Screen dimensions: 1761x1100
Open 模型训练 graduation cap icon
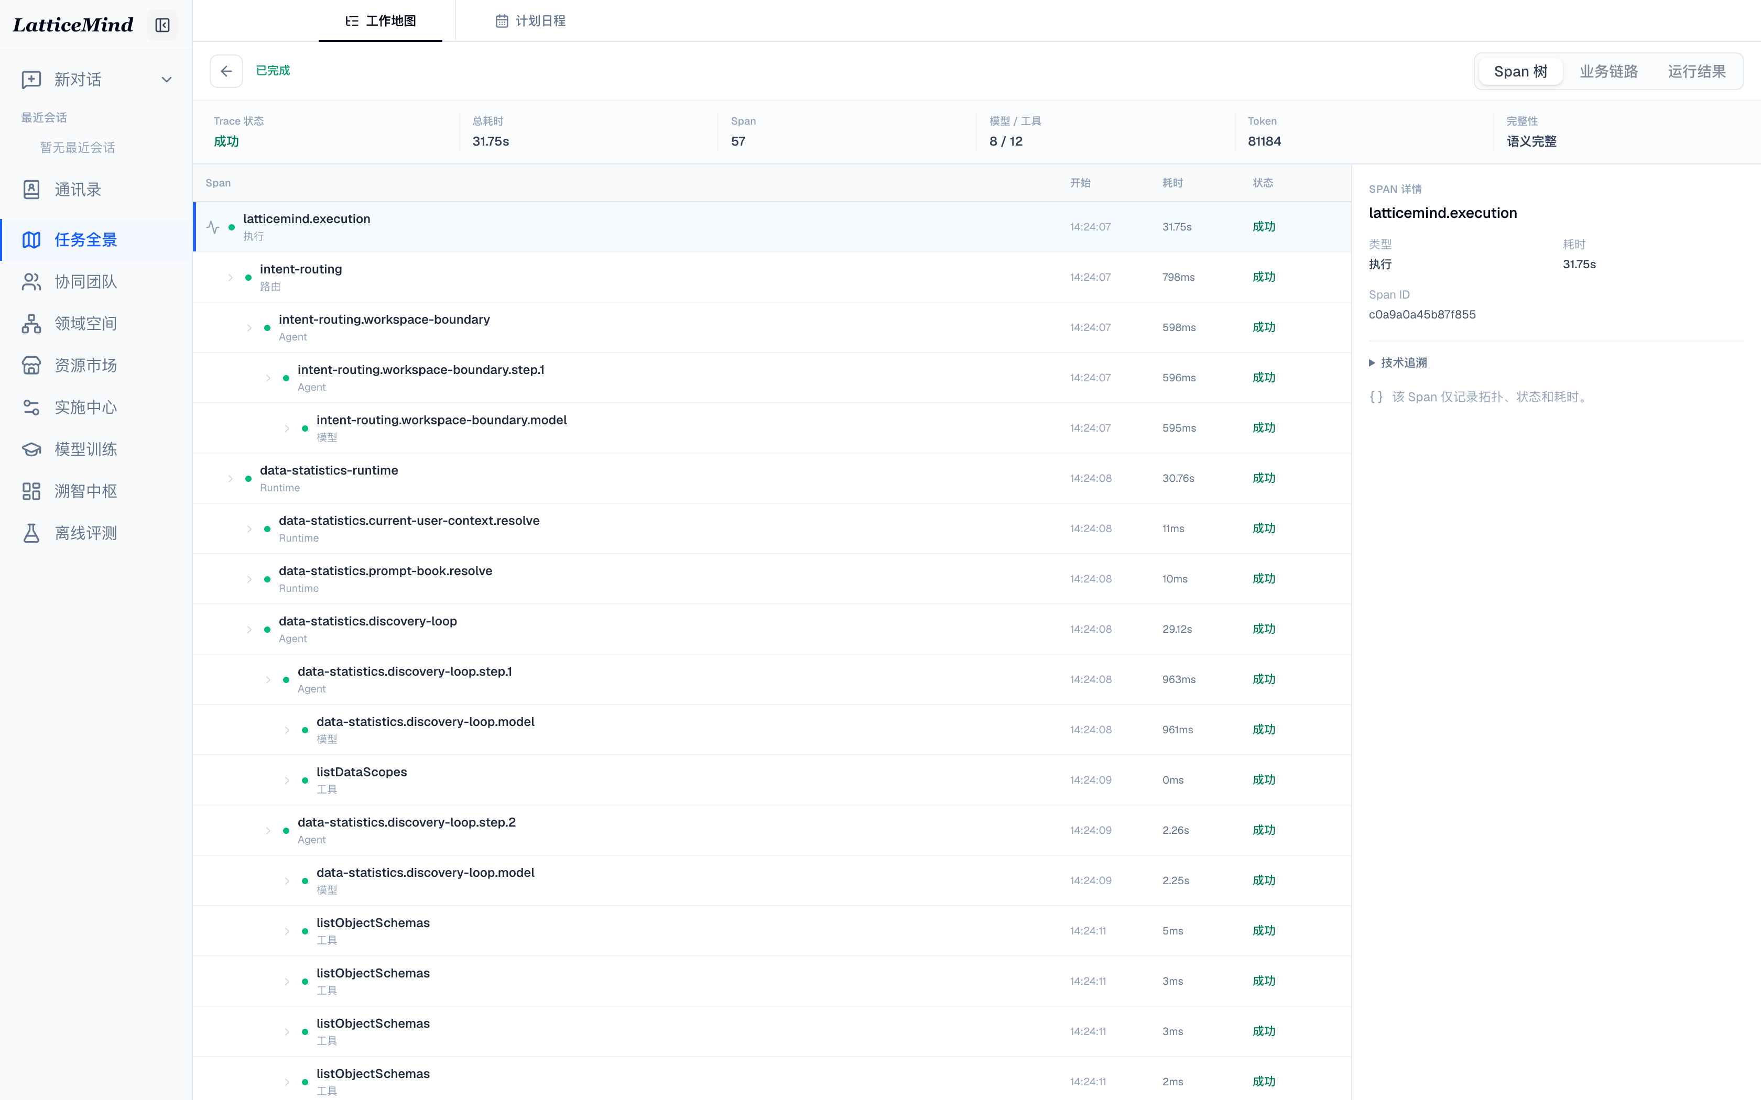(31, 449)
